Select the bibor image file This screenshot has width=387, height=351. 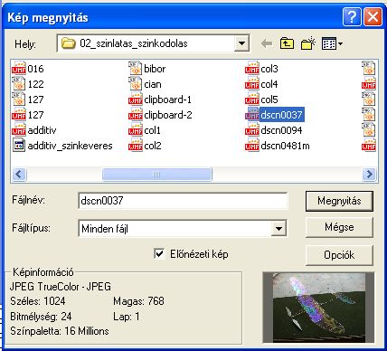(x=147, y=69)
